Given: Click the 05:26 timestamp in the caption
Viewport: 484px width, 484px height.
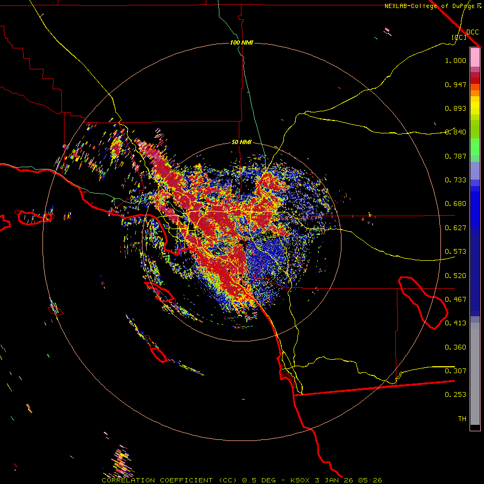Looking at the screenshot, I should click(370, 480).
